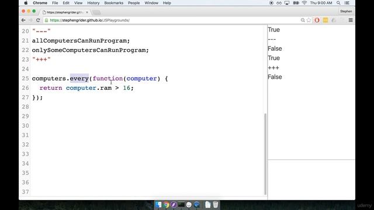
Task: Click the last False output result
Action: click(275, 77)
